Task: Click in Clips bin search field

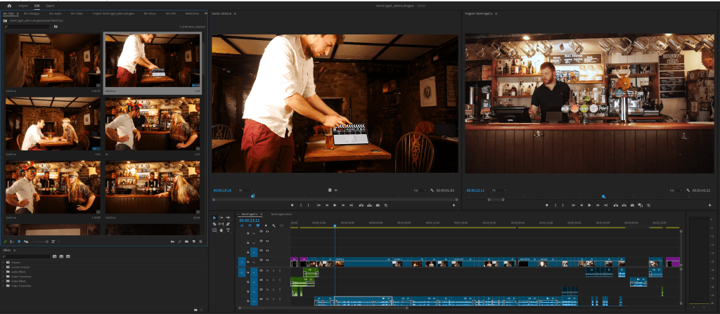Action: coord(26,27)
